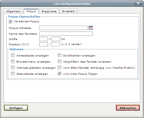The height and width of the screenshot is (118, 144).
Task: Close the Link einfügen/bearbeiten dialog
Action: 138,3
